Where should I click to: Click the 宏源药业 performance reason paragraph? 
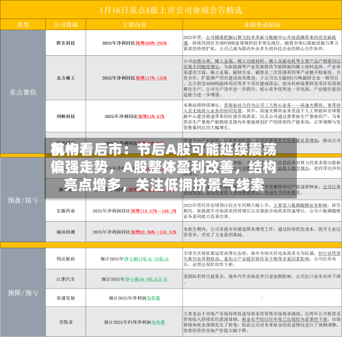point(262,211)
